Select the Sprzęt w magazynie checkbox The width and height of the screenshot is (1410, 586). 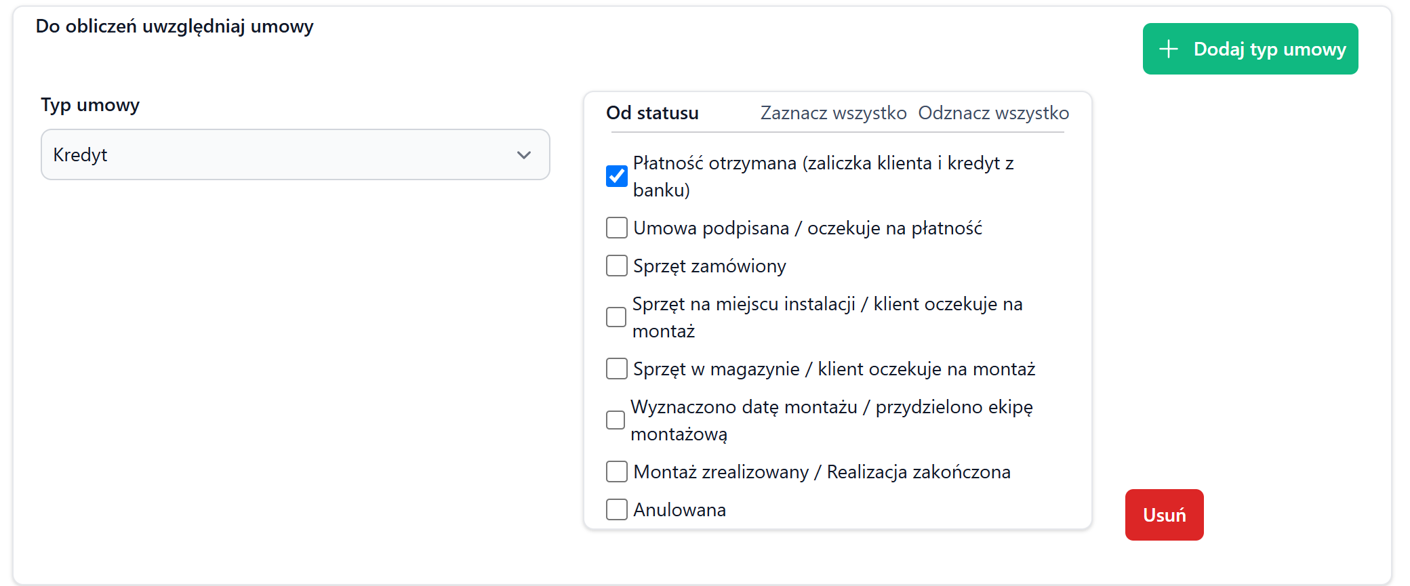click(616, 369)
